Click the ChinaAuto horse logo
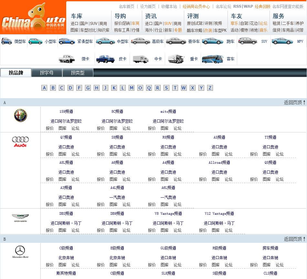307x279 pixels. (x=33, y=17)
